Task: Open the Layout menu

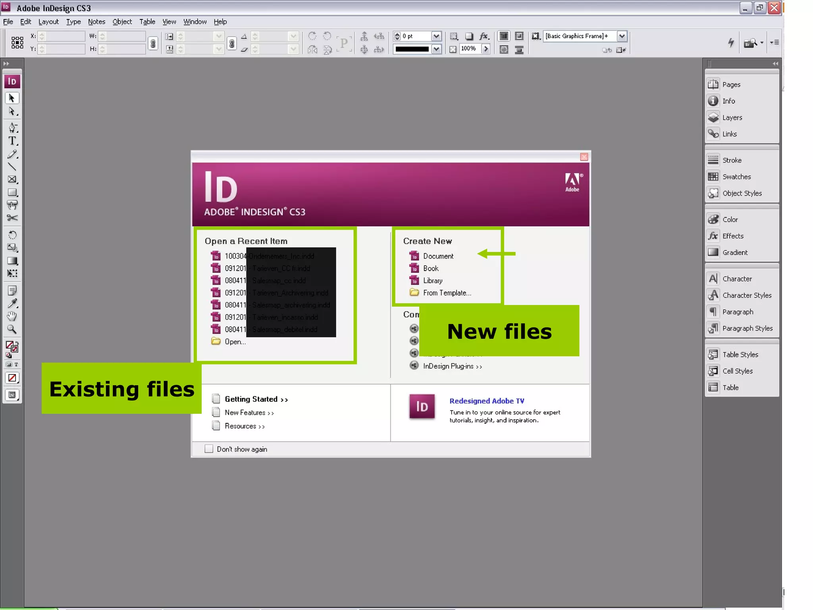Action: (48, 21)
